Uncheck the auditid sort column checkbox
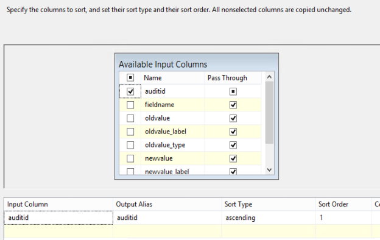Viewport: 380px width, 240px height. coord(130,91)
